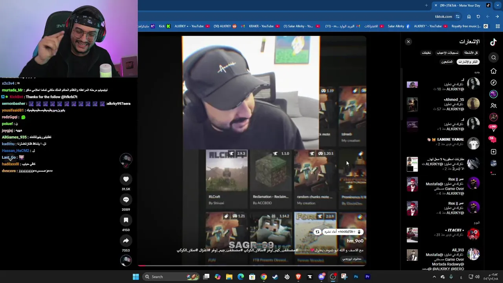The width and height of the screenshot is (503, 283).
Task: Open a new browser tab
Action: click(426, 5)
